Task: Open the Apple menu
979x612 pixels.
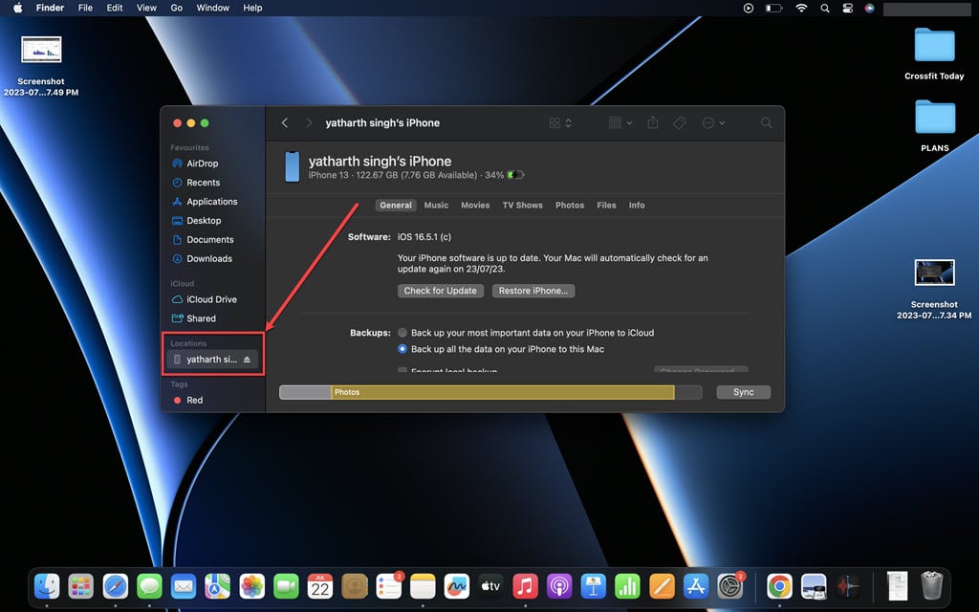Action: 18,8
